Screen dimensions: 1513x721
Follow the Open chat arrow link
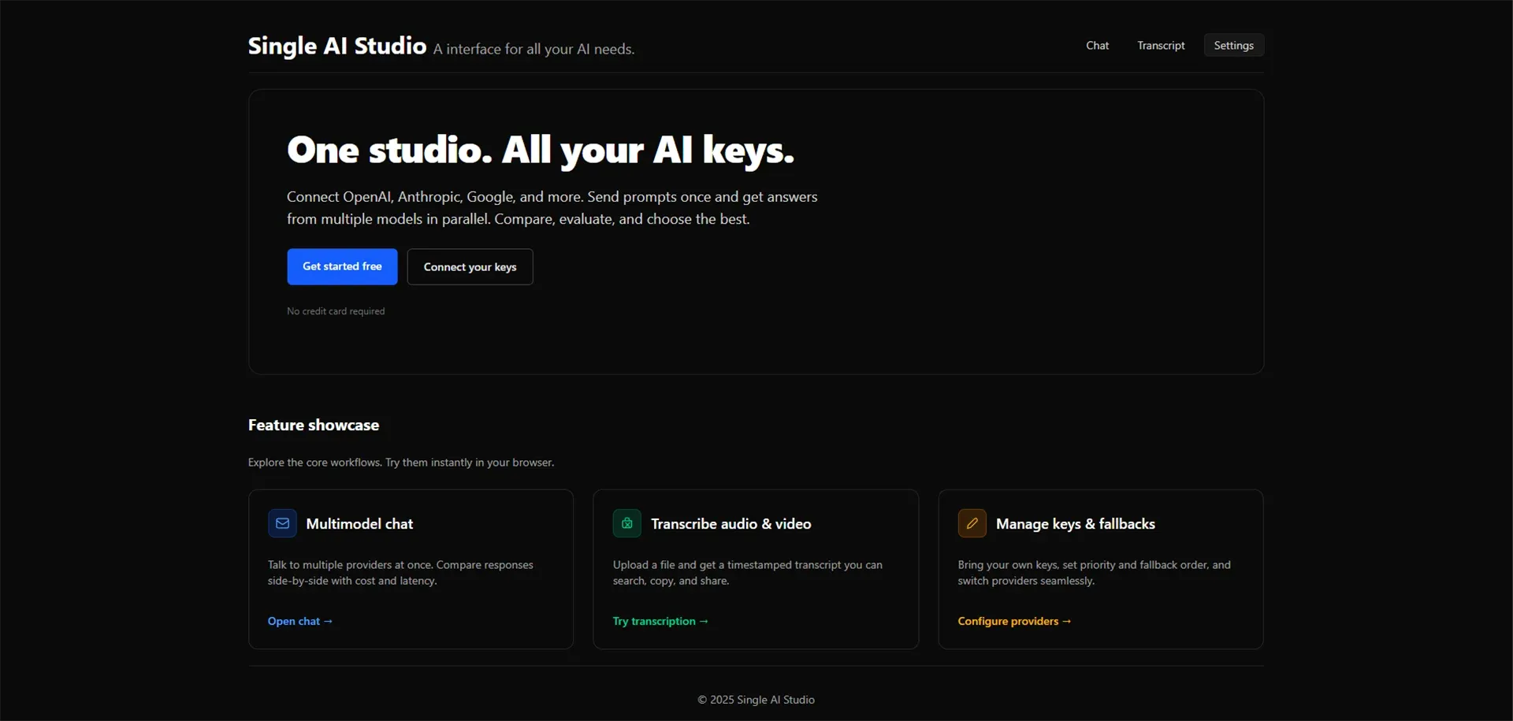click(x=299, y=621)
